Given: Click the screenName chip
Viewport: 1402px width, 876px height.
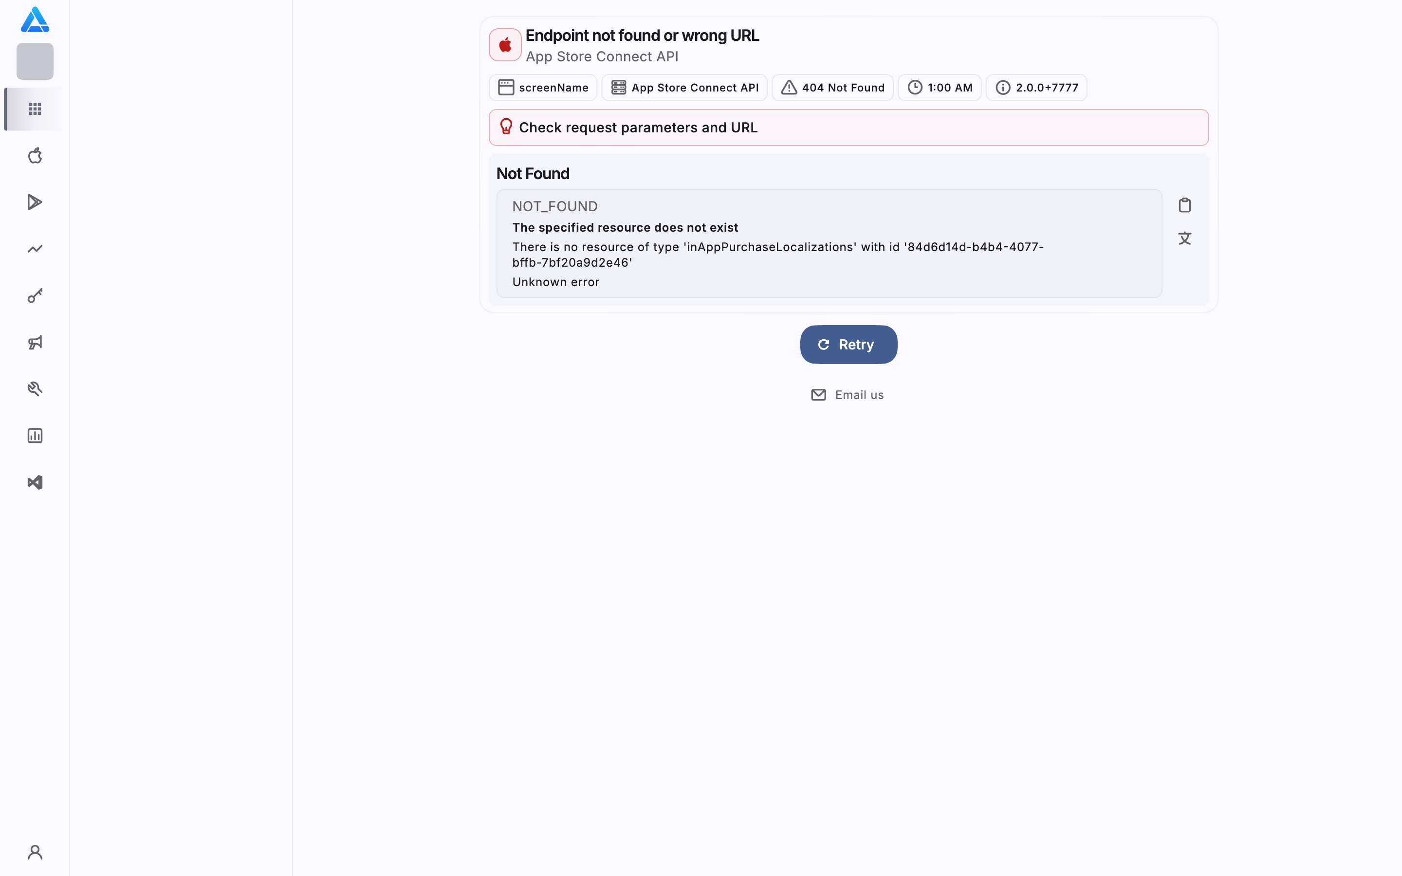Looking at the screenshot, I should click(543, 88).
